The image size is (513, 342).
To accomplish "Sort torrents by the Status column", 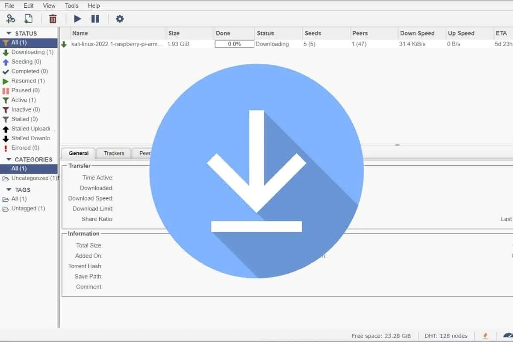I will (278, 33).
